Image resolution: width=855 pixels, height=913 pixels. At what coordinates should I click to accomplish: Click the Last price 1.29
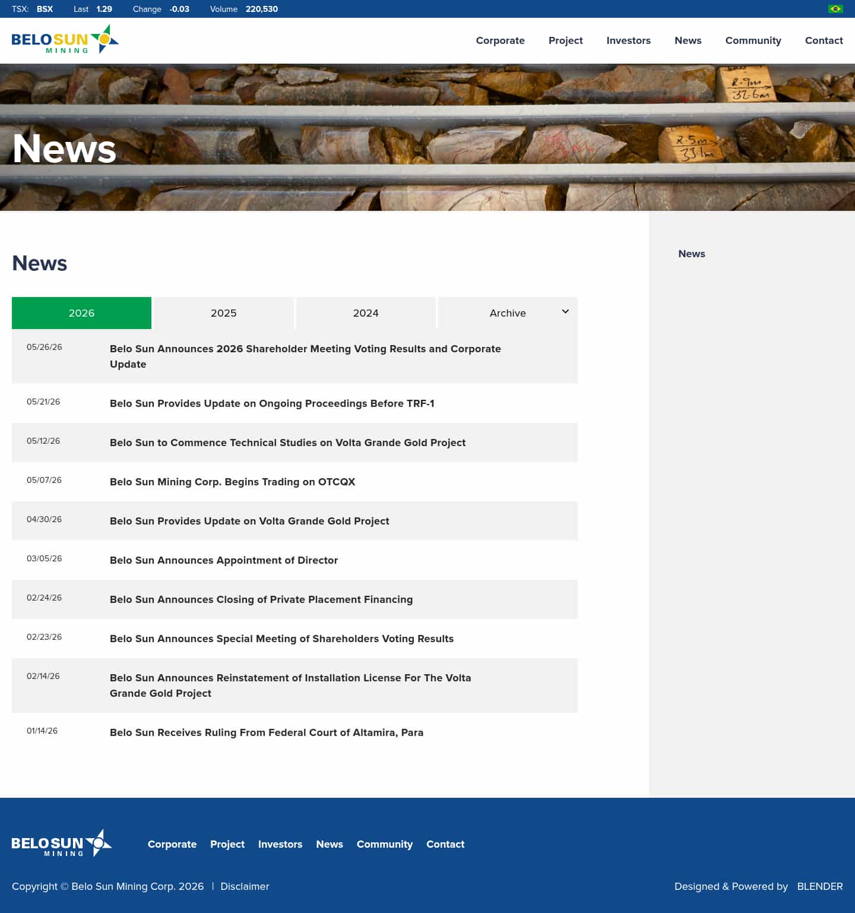[x=104, y=9]
